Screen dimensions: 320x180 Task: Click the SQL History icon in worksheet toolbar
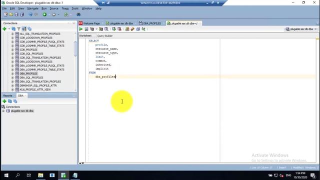coord(138,29)
